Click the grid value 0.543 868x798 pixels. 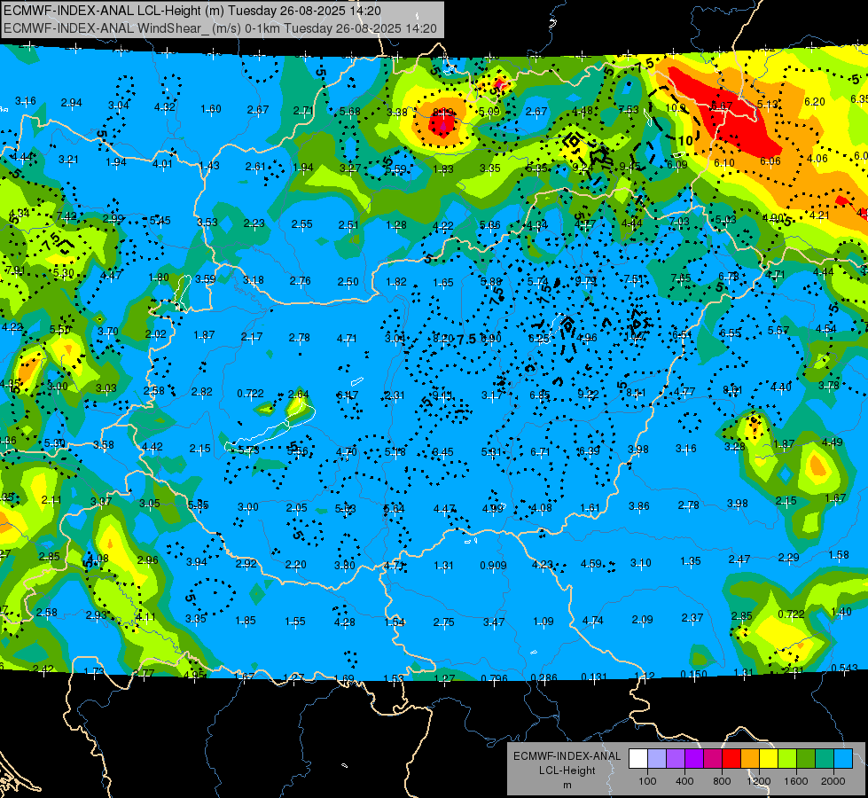pos(844,668)
